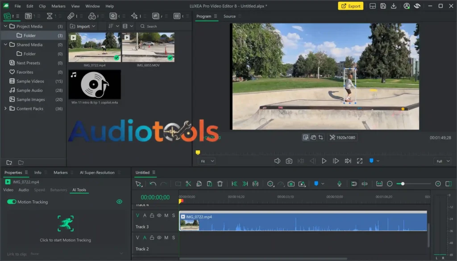
Task: Toggle the lock on Track 2
Action: [152, 238]
